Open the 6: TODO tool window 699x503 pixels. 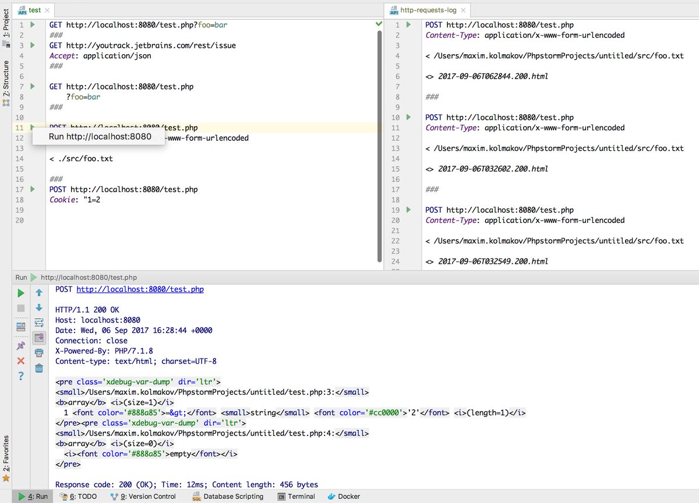coord(78,497)
